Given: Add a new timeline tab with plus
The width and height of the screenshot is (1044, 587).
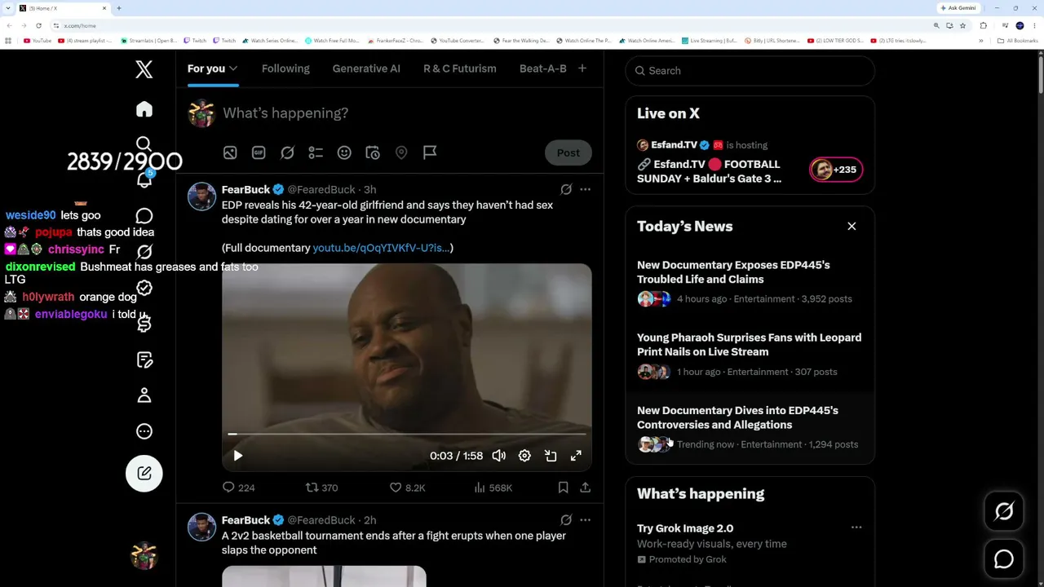Looking at the screenshot, I should [582, 68].
